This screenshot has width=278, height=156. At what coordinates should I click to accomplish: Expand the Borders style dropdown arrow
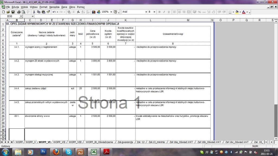tap(233, 12)
